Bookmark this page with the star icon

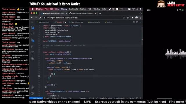[x=128, y=18]
